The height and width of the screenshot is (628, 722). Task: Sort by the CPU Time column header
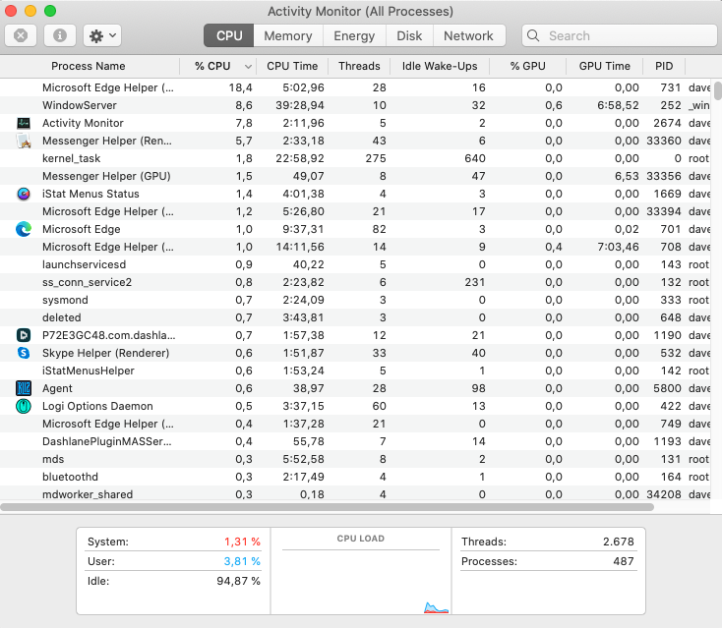[x=292, y=66]
